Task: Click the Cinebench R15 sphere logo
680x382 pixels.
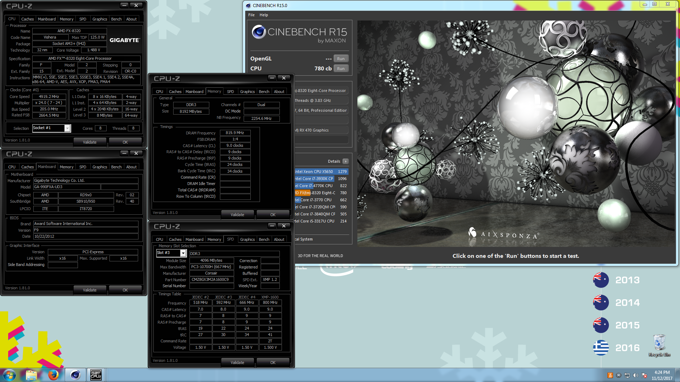Action: 259,32
